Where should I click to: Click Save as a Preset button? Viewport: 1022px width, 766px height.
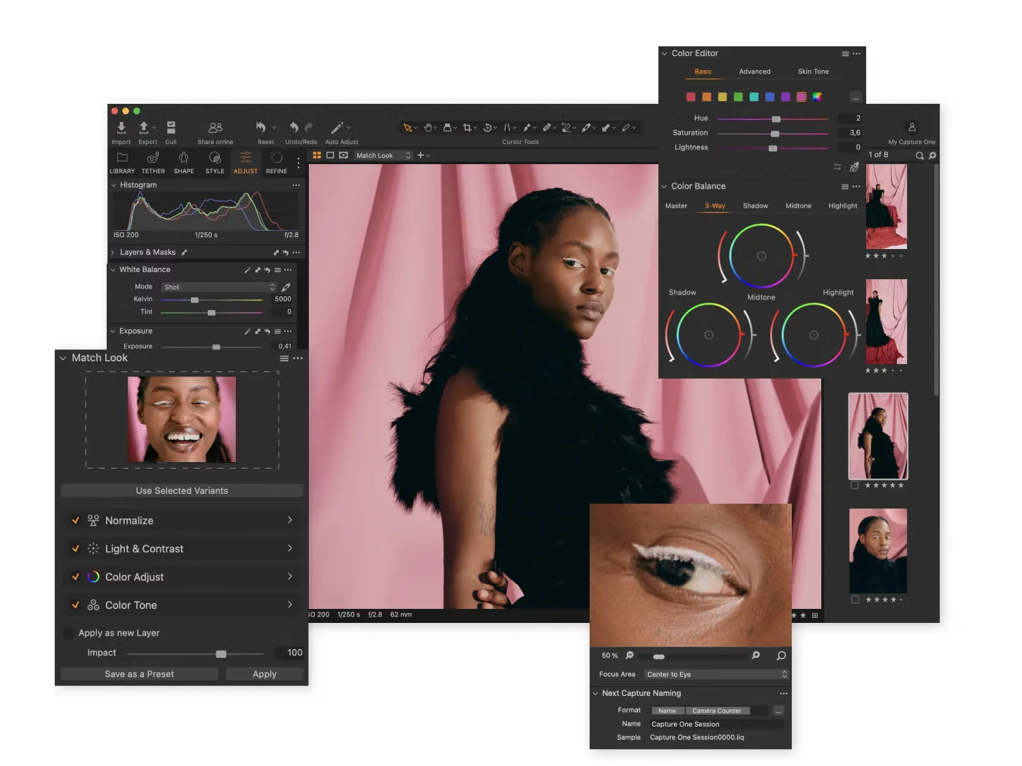point(140,674)
